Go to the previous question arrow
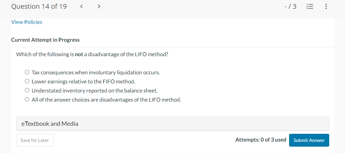Viewport: 345px width, 153px height. point(82,6)
